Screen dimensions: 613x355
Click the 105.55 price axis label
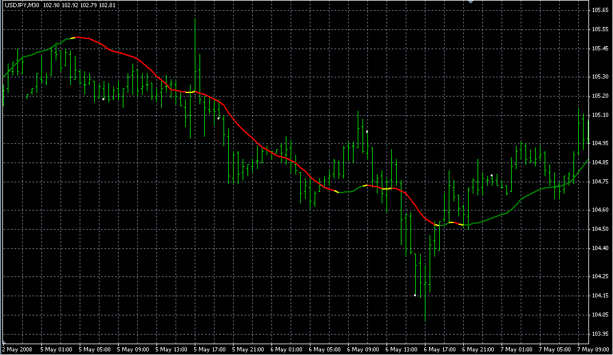tap(600, 29)
